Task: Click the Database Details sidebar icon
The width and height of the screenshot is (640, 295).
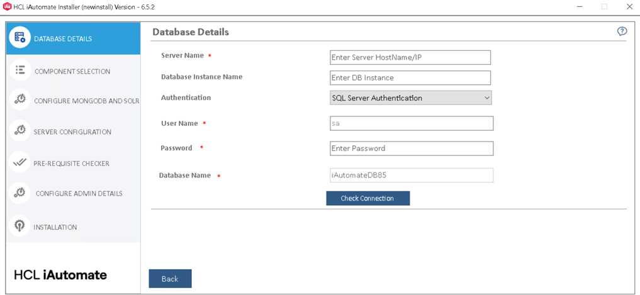Action: (x=20, y=38)
